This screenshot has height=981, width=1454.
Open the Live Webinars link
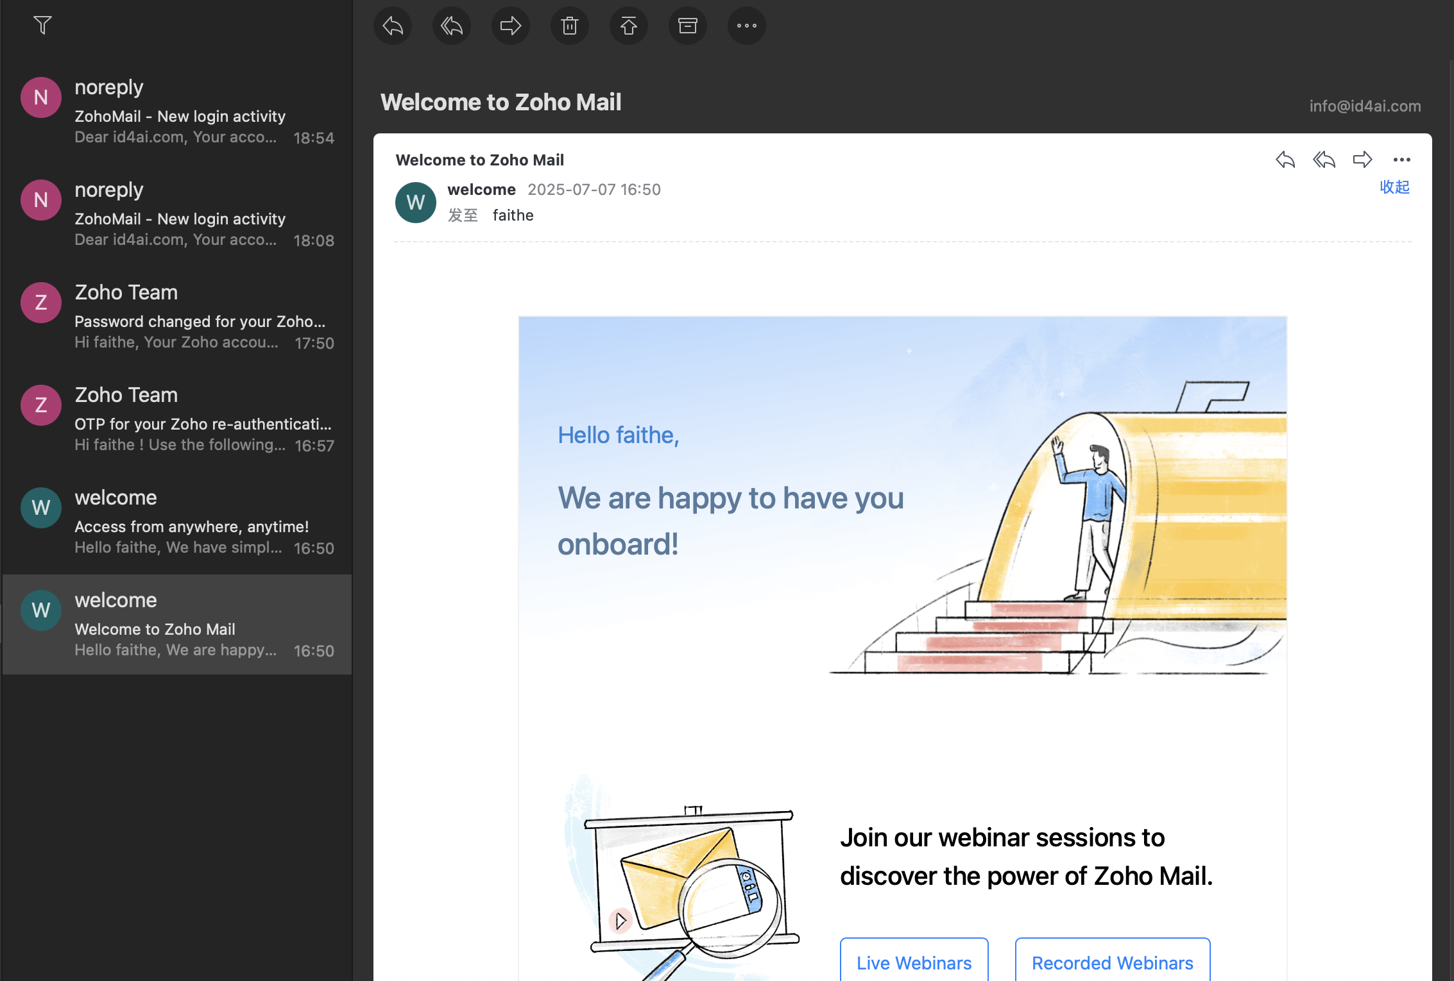(x=914, y=962)
